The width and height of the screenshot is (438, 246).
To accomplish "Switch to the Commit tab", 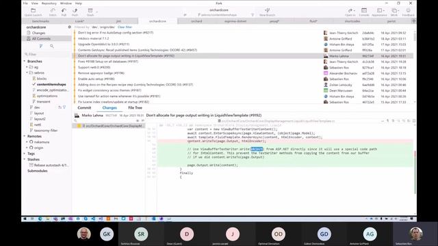I will tap(84, 108).
